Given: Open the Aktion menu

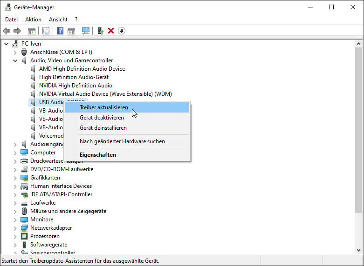Looking at the screenshot, I should coord(33,20).
